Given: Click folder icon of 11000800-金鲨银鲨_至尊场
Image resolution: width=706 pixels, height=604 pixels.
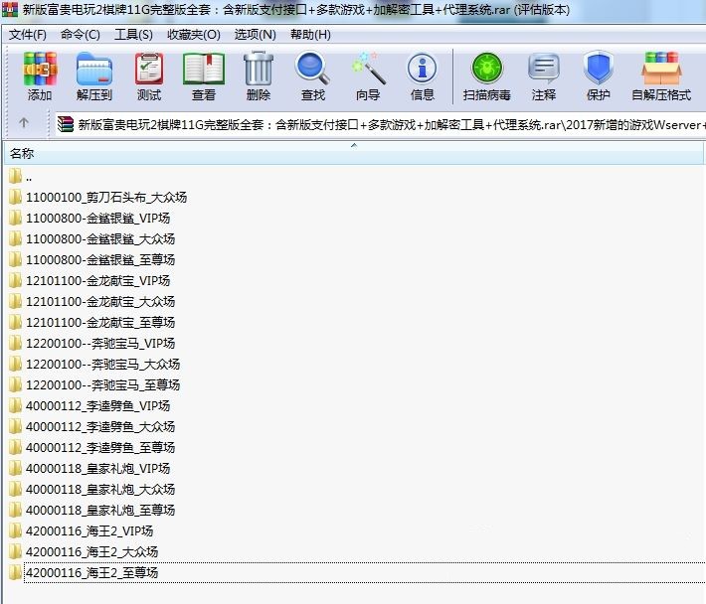Looking at the screenshot, I should [x=15, y=260].
